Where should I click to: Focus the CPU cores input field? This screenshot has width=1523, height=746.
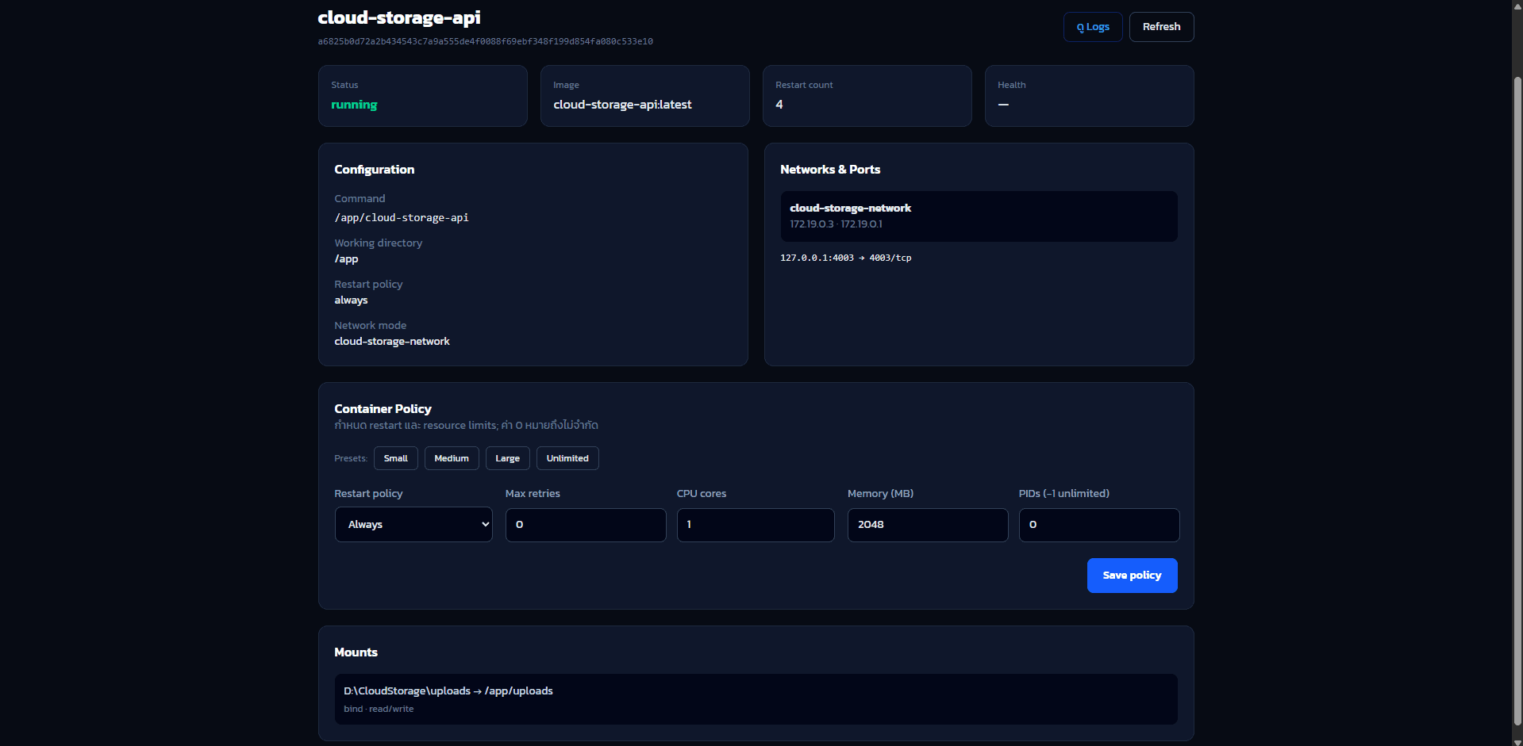coord(756,525)
